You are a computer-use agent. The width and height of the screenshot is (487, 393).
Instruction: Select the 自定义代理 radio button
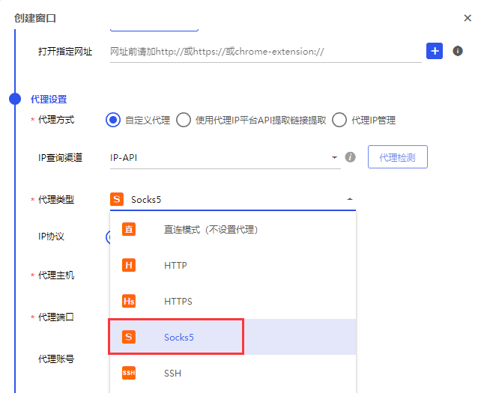pyautogui.click(x=113, y=120)
